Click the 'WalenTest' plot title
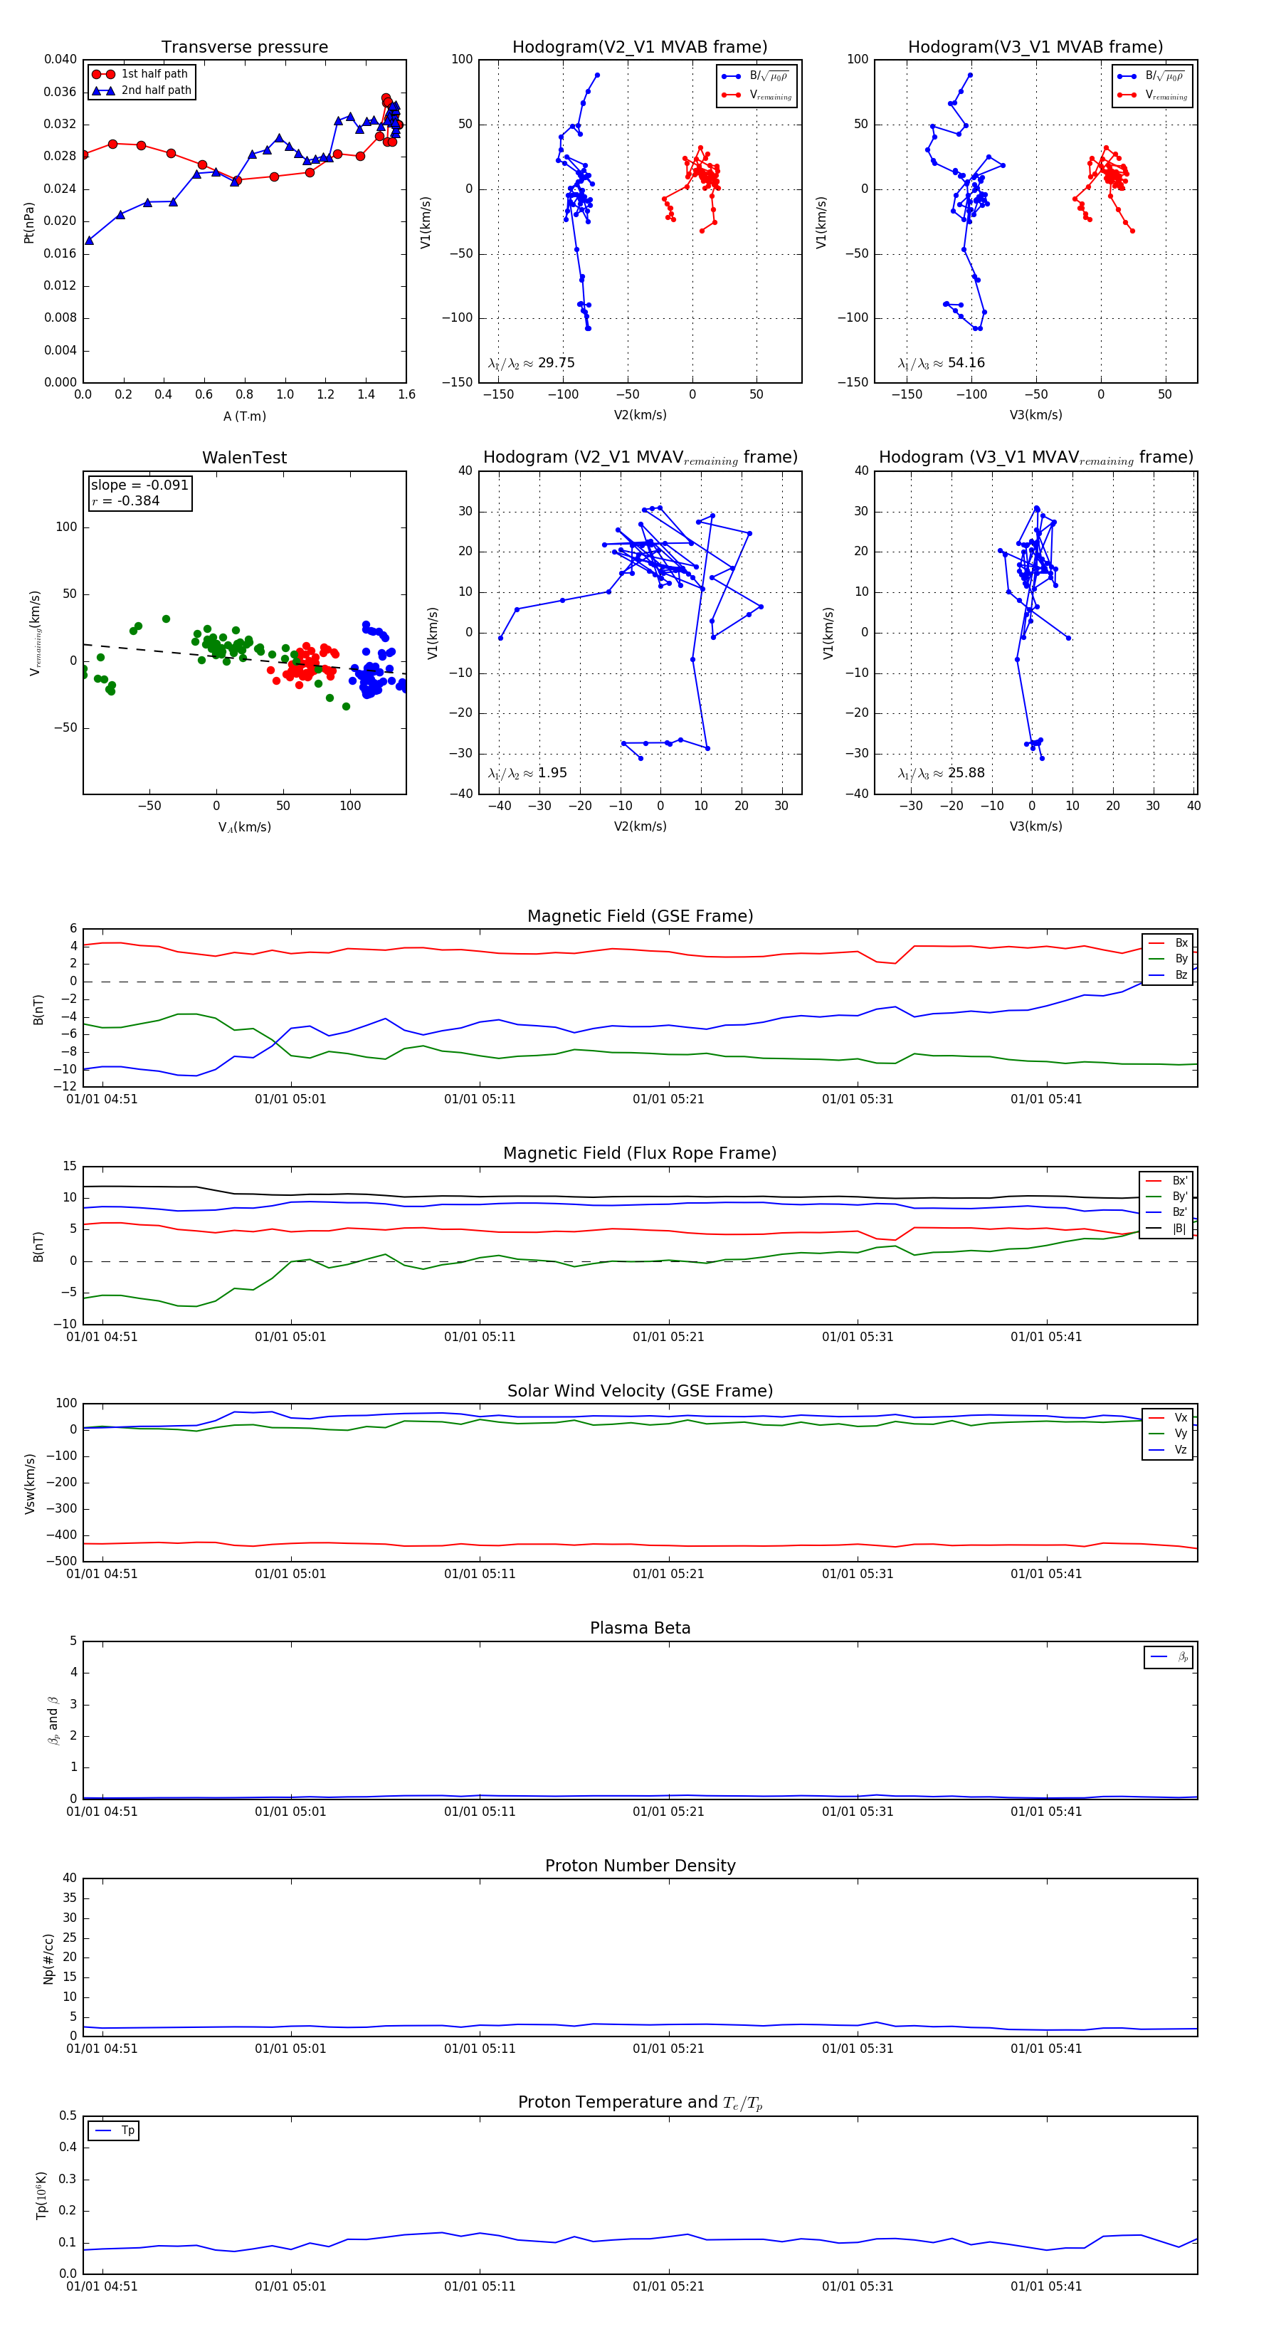The height and width of the screenshot is (2349, 1281). pyautogui.click(x=244, y=458)
